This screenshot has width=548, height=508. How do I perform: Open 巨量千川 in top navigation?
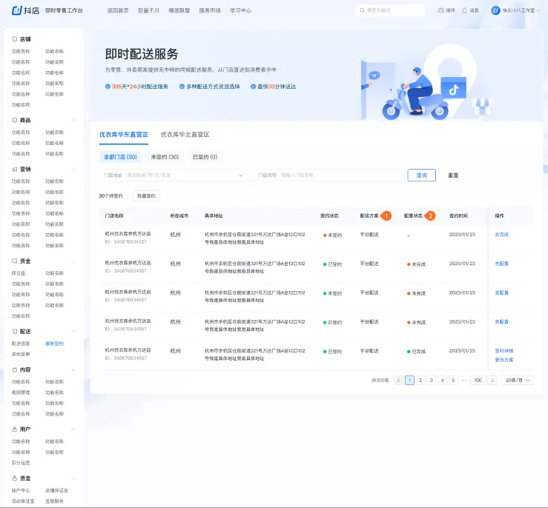[x=148, y=10]
